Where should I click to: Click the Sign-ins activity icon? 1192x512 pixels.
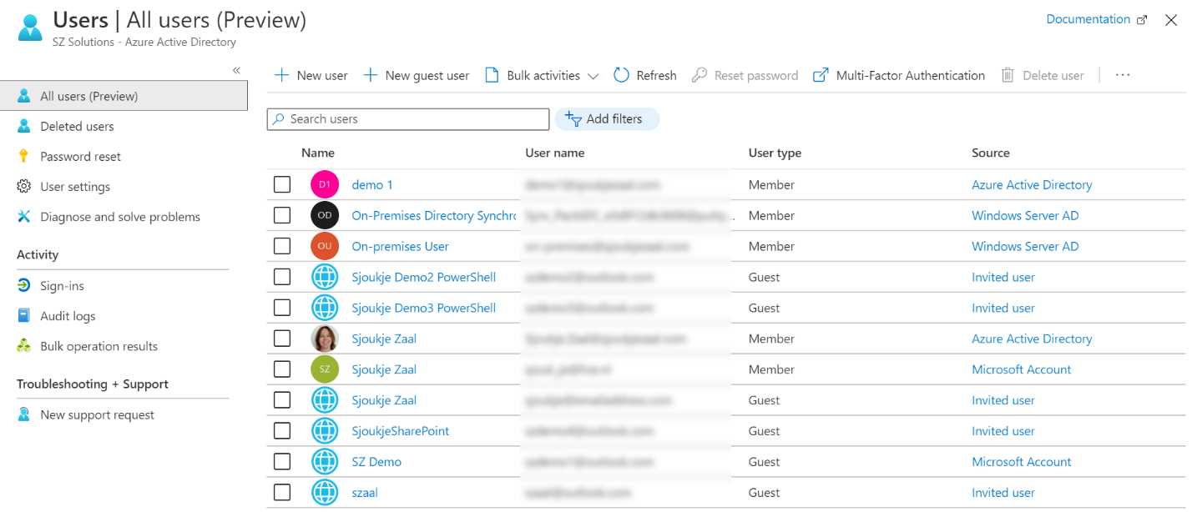click(x=24, y=285)
